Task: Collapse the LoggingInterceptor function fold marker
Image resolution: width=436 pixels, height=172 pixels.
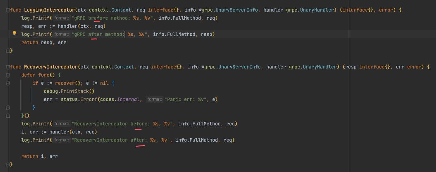Action: coord(8,10)
